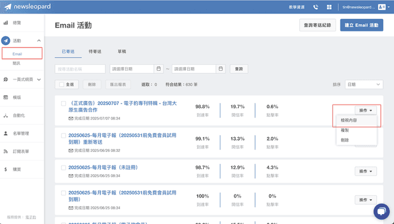Collapse the 活動 sidebar section chevron

(x=39, y=41)
